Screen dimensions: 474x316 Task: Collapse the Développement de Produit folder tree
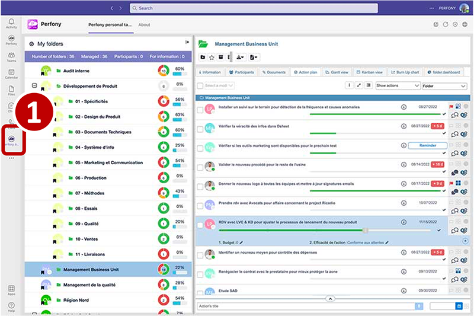click(34, 85)
